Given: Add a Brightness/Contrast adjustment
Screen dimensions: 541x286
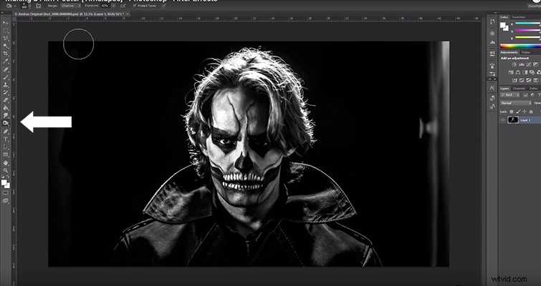Looking at the screenshot, I should pyautogui.click(x=514, y=64).
